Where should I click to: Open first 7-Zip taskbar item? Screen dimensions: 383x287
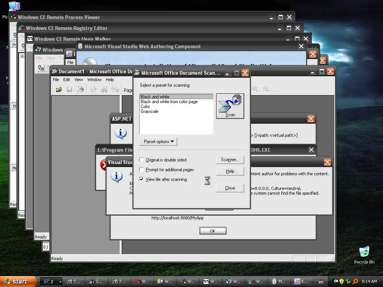73,282
